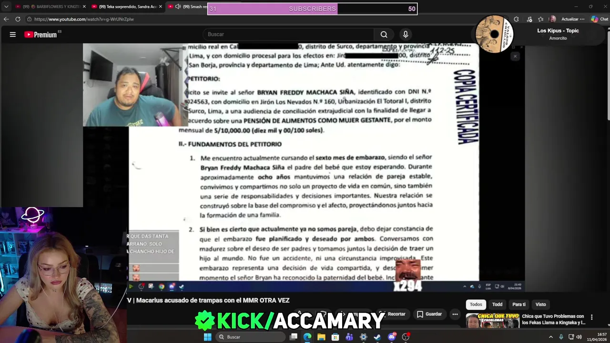Open network settings icon in the tray

click(571, 337)
